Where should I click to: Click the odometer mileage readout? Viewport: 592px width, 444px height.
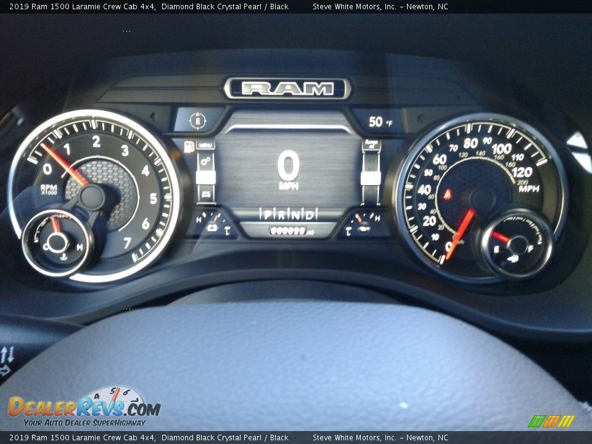(x=288, y=231)
